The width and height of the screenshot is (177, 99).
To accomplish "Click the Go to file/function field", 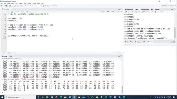I will pyautogui.click(x=32, y=6).
